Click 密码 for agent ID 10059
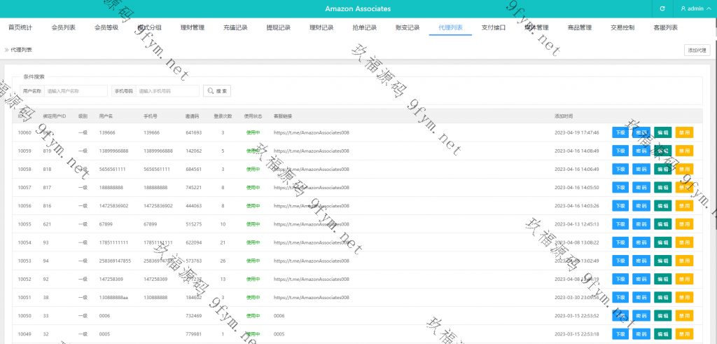The height and width of the screenshot is (344, 717). pyautogui.click(x=641, y=151)
